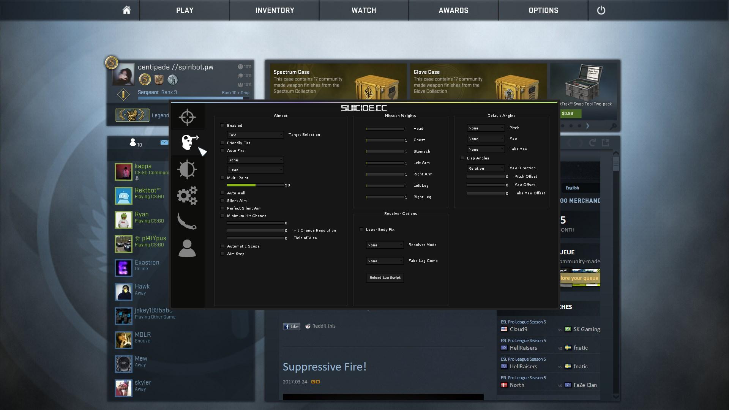
Task: Open the OPTIONS menu
Action: pos(543,10)
